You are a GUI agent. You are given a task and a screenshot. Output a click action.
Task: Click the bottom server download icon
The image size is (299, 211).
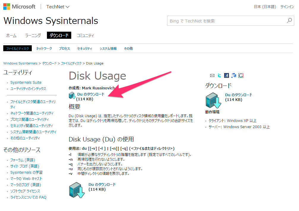coord(77,190)
